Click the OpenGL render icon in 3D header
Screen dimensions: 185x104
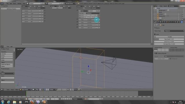click(x=79, y=90)
